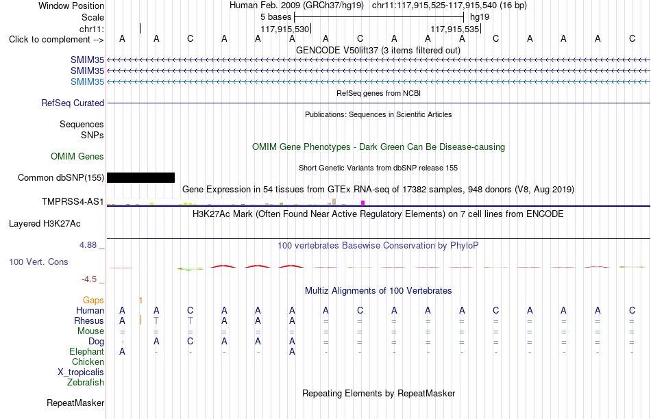Open 'Short Genetic Variants from dbSNP release 155' title
The image size is (651, 419).
[x=378, y=168]
